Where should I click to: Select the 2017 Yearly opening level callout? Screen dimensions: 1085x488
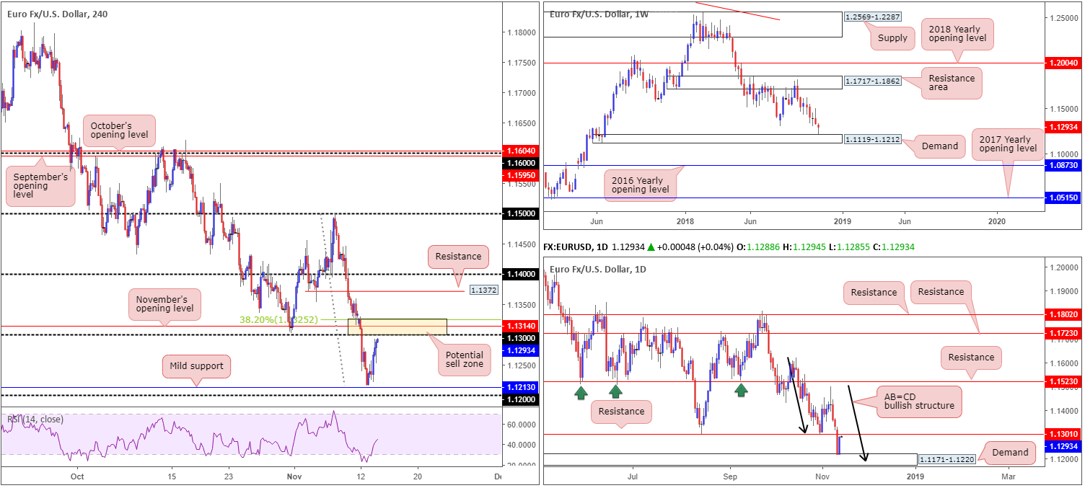click(x=1007, y=143)
